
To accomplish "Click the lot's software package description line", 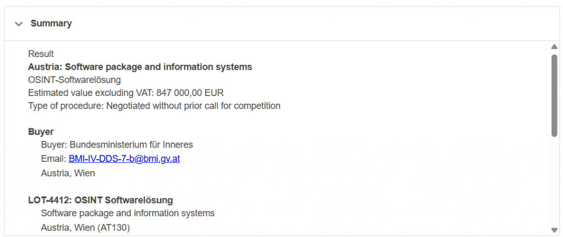I will (x=128, y=213).
